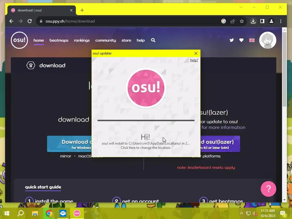Click the heart support icon
Image resolution: width=292 pixels, height=219 pixels.
click(241, 40)
